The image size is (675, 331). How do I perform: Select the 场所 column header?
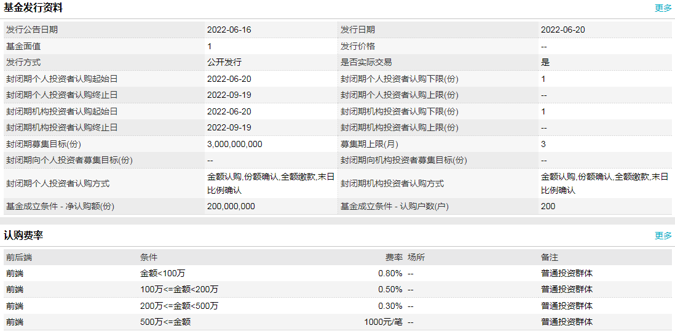pos(416,257)
